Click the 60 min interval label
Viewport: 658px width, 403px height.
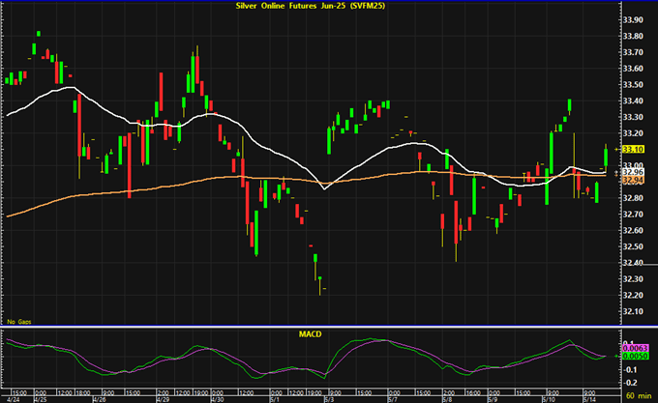(x=640, y=397)
